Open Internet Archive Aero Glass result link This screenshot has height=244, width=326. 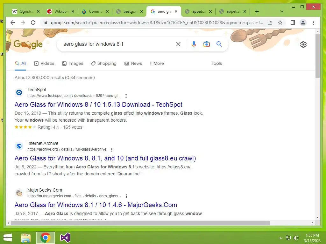[105, 158]
